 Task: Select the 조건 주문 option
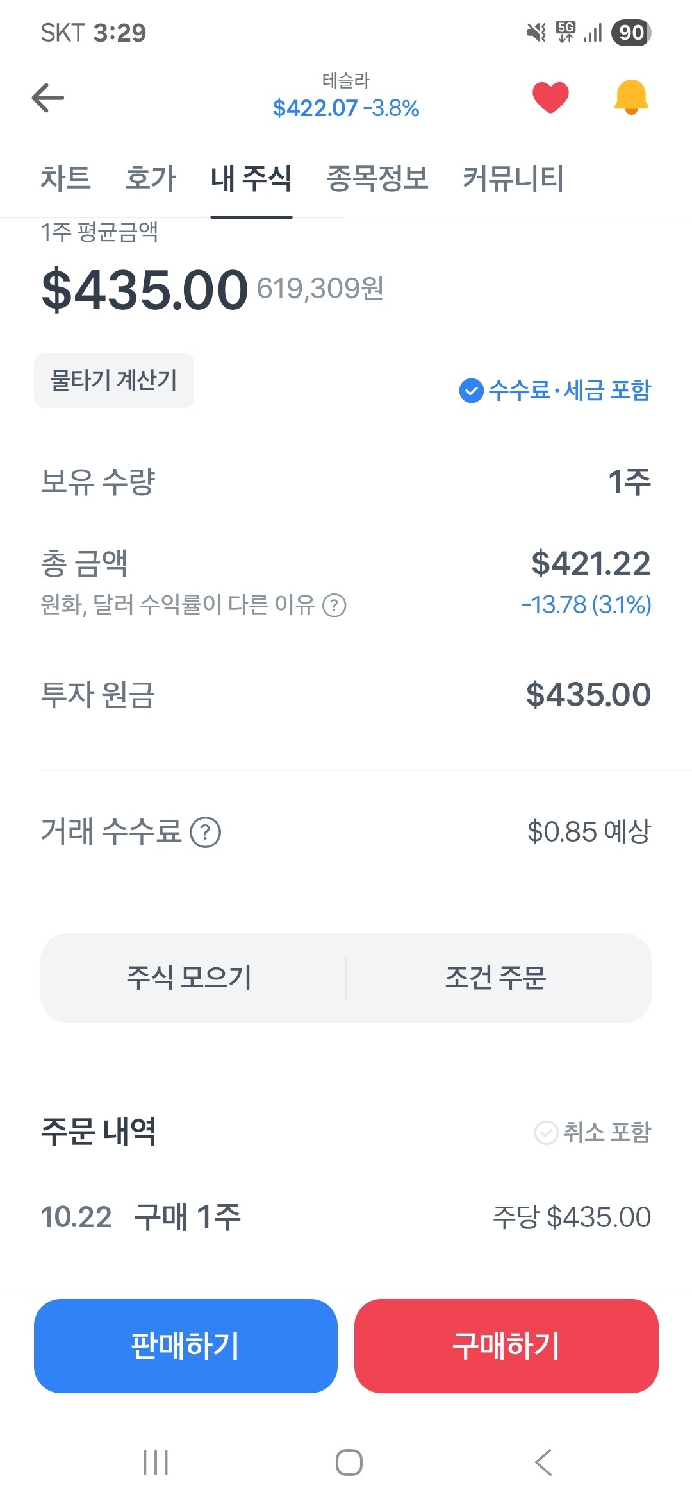pyautogui.click(x=495, y=978)
